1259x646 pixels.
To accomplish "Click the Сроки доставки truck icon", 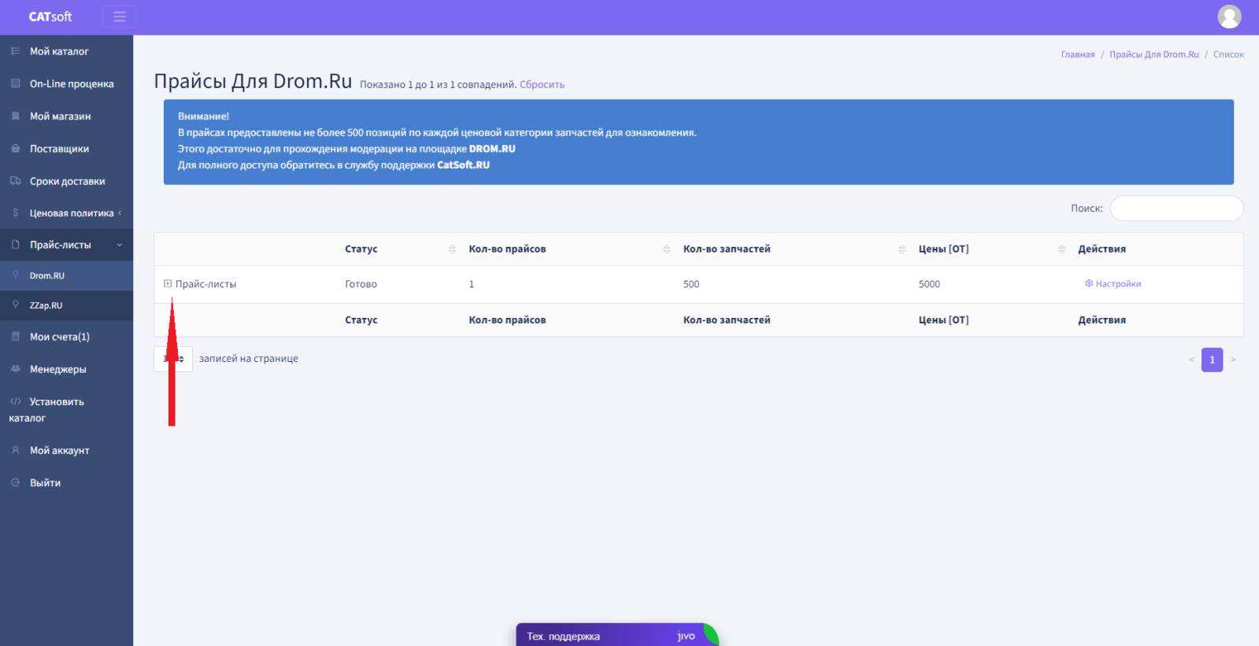I will (x=15, y=181).
